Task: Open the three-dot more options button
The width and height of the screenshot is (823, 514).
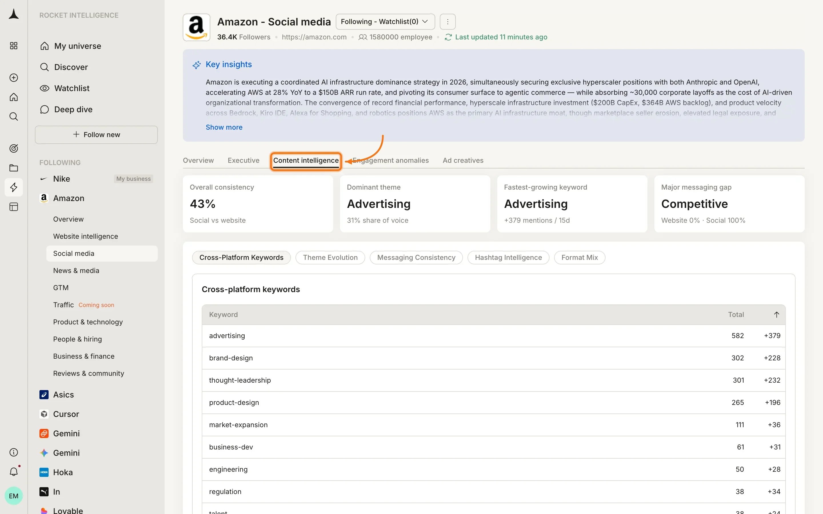Action: pyautogui.click(x=448, y=22)
